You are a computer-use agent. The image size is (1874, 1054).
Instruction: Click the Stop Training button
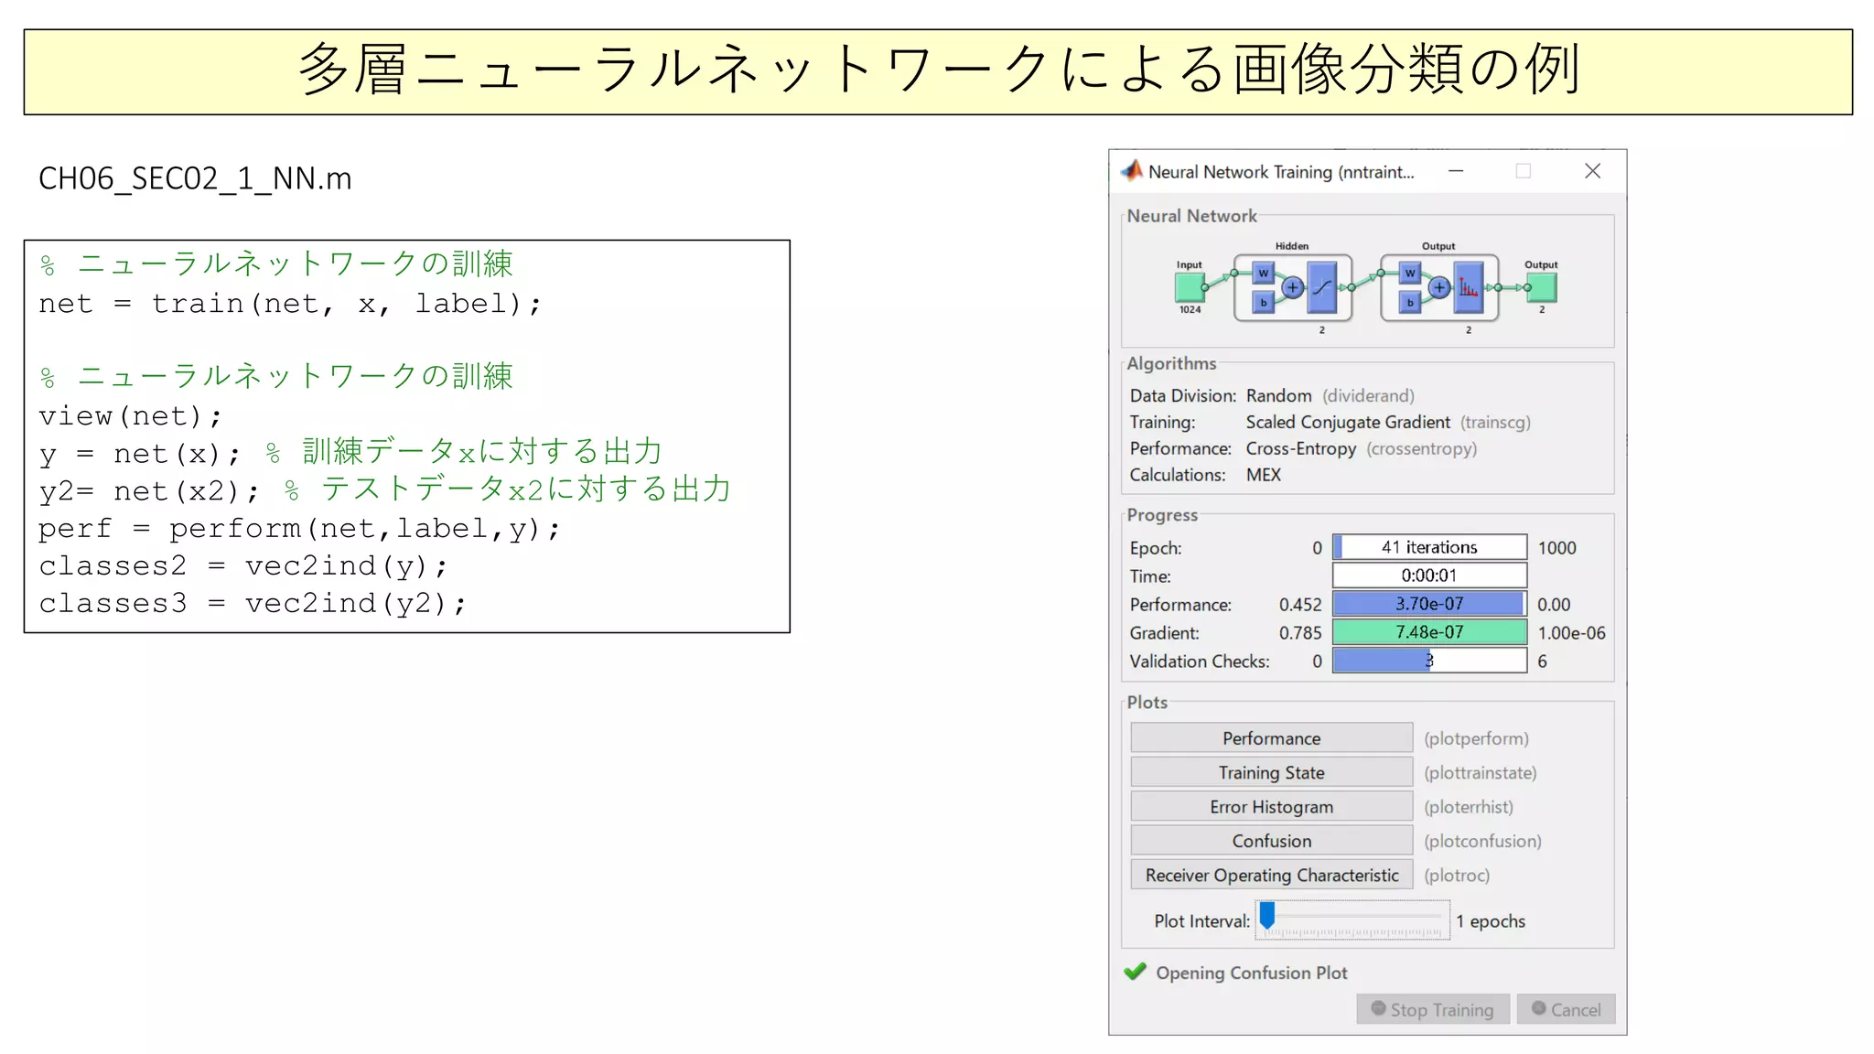click(1433, 1009)
